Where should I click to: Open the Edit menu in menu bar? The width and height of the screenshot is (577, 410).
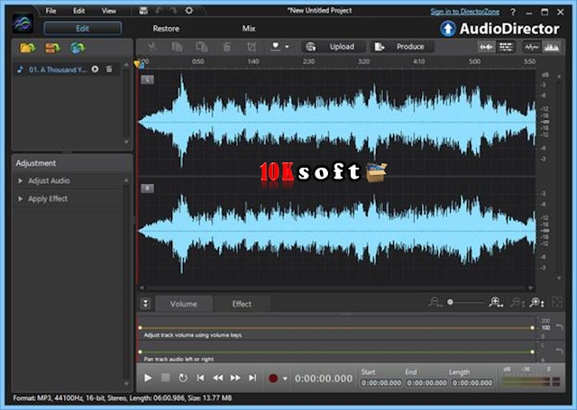pos(78,11)
